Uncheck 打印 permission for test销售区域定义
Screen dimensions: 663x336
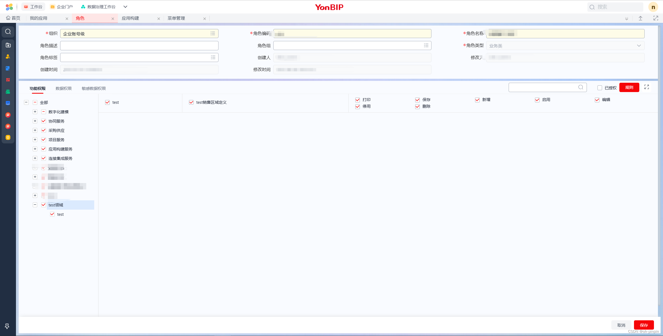tap(357, 100)
